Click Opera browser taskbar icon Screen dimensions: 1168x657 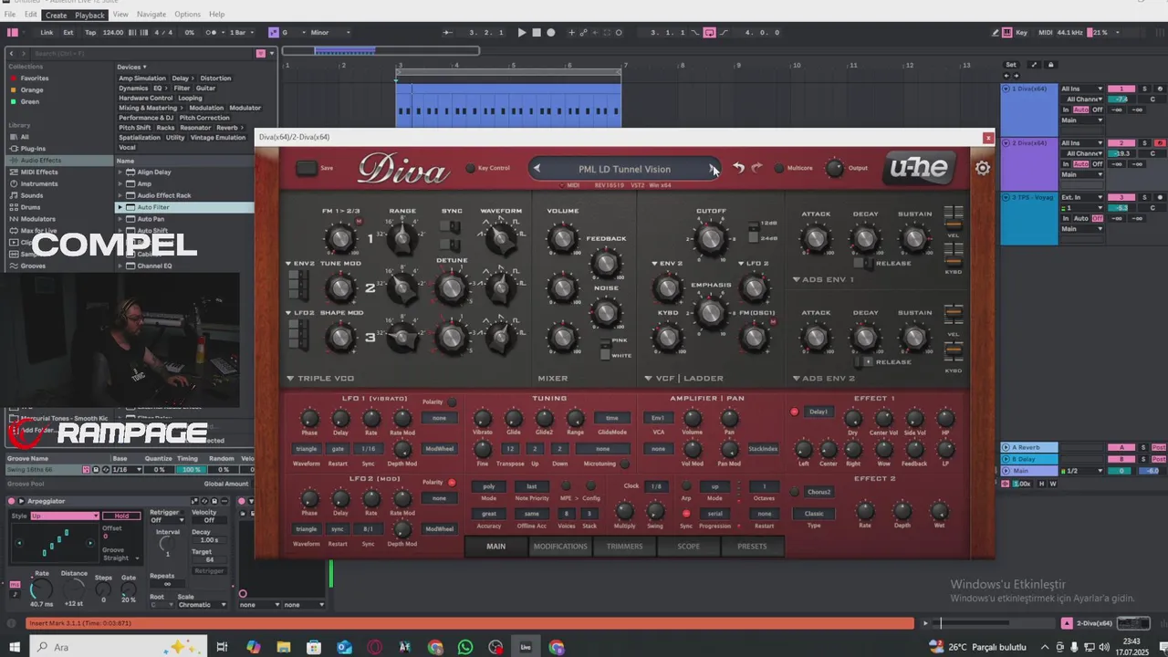(374, 647)
